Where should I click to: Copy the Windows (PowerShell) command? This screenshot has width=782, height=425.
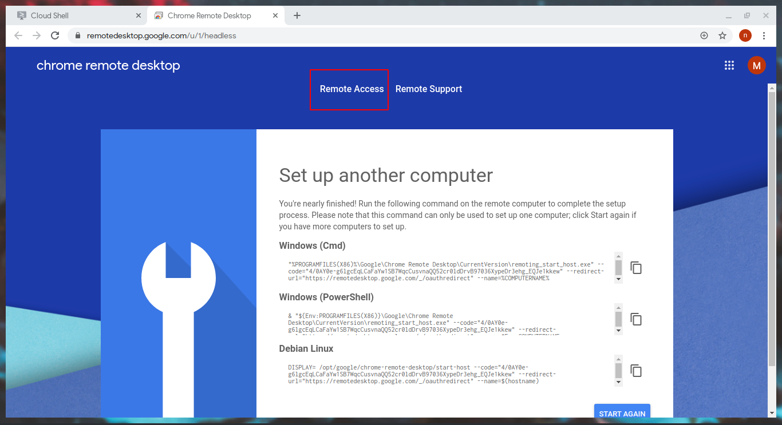pos(636,319)
